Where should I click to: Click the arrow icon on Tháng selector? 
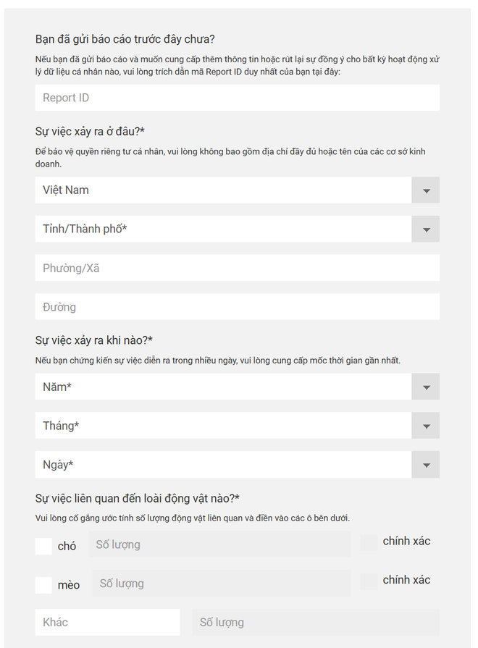click(426, 426)
